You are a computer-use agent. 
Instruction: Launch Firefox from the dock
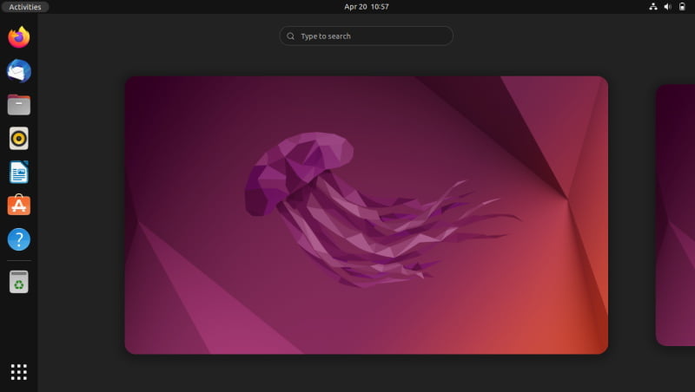[18, 37]
